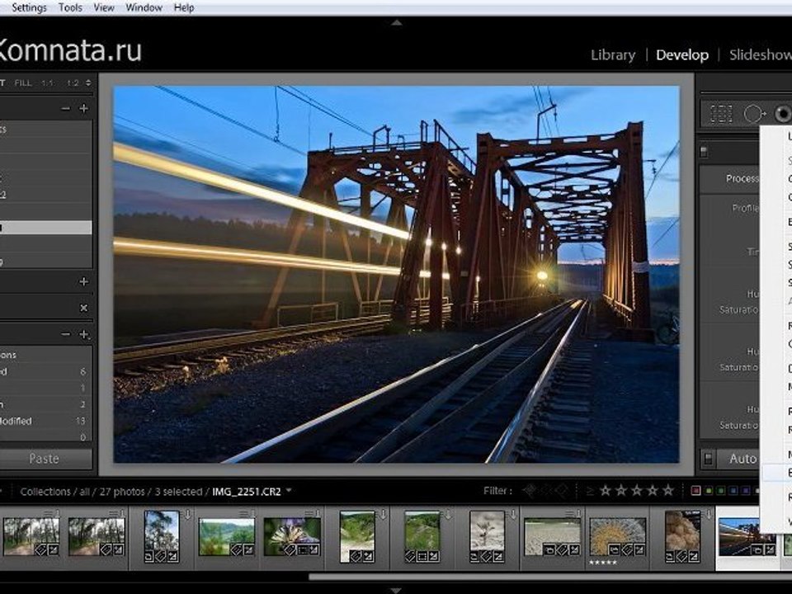Click the keyword badge on first forest thumbnail
The image size is (792, 594).
pyautogui.click(x=40, y=549)
